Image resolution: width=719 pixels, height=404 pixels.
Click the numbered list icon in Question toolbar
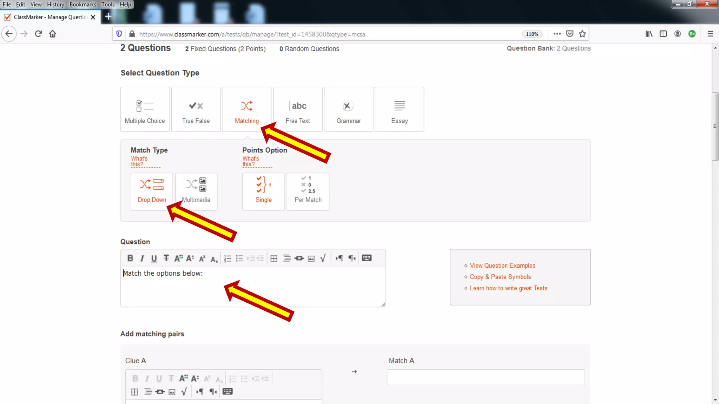(227, 258)
